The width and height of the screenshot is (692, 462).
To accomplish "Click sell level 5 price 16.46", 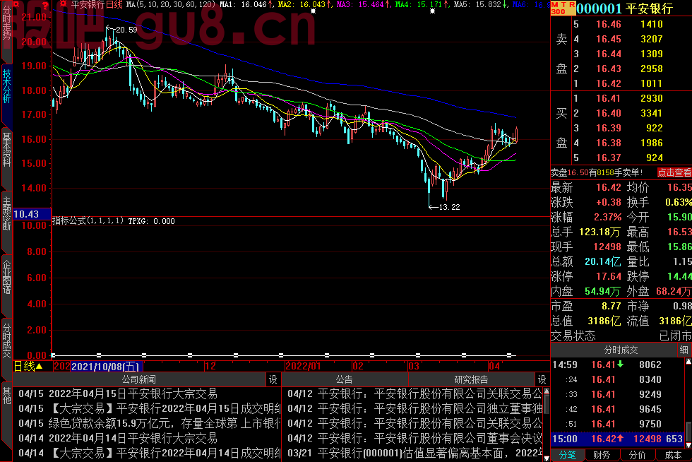I will point(609,24).
